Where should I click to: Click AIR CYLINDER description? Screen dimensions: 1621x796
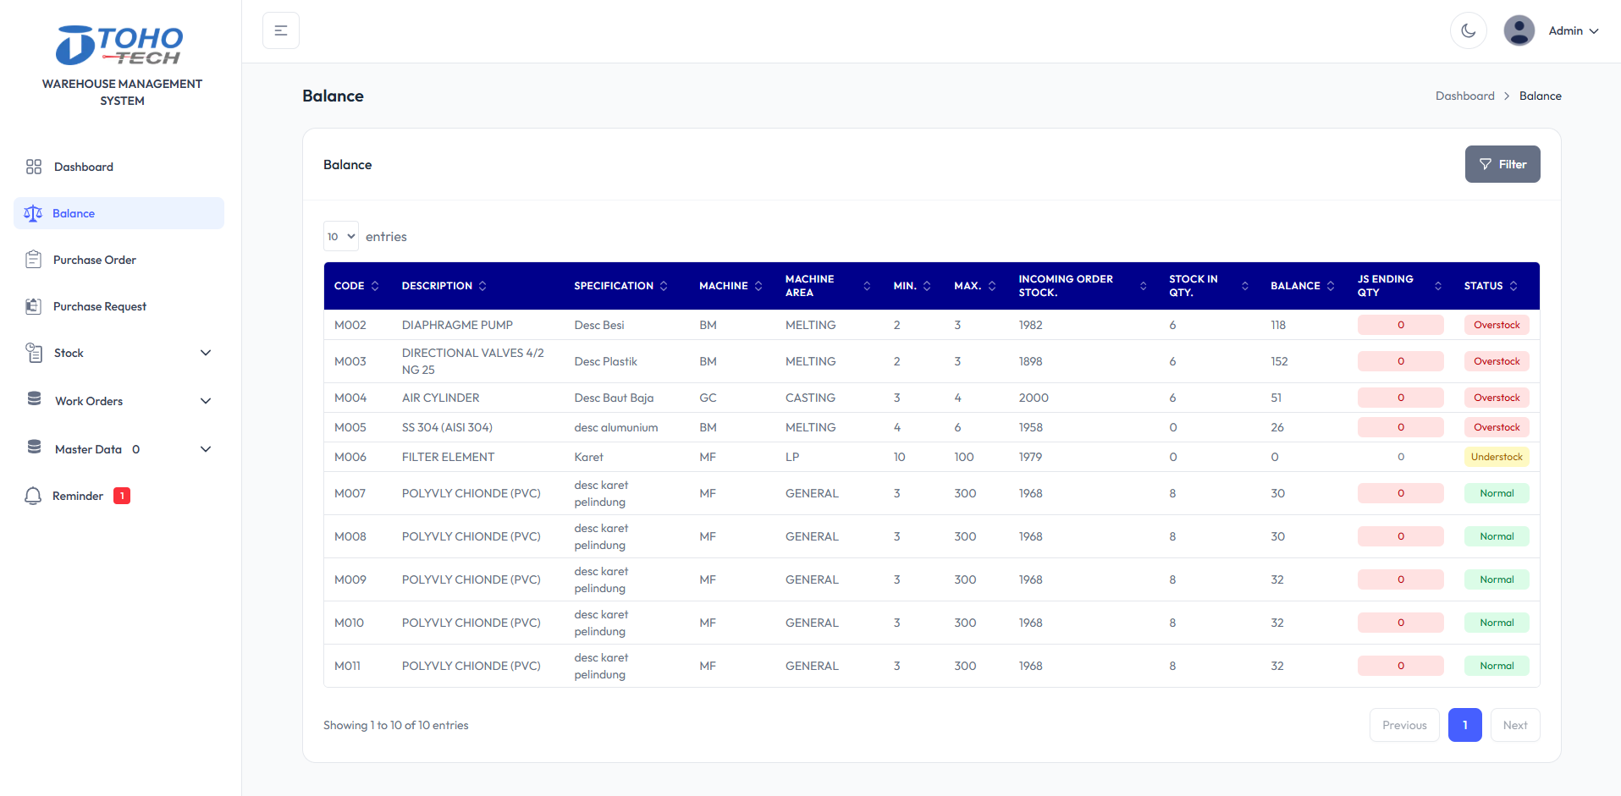[441, 398]
